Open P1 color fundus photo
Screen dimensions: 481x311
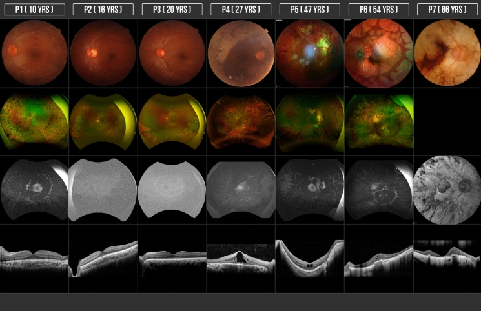tap(34, 53)
